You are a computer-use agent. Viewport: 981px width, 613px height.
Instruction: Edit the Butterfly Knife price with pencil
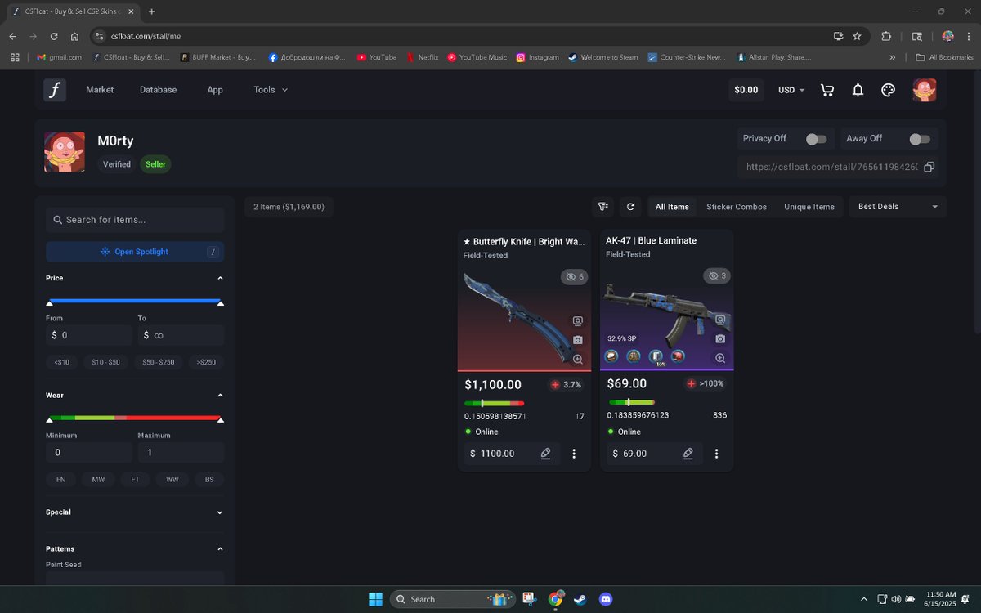(545, 454)
